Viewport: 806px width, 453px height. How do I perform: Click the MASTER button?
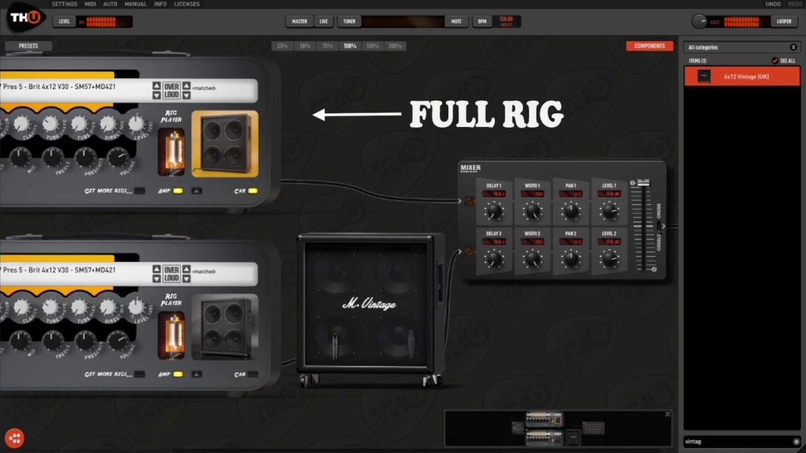pos(300,21)
